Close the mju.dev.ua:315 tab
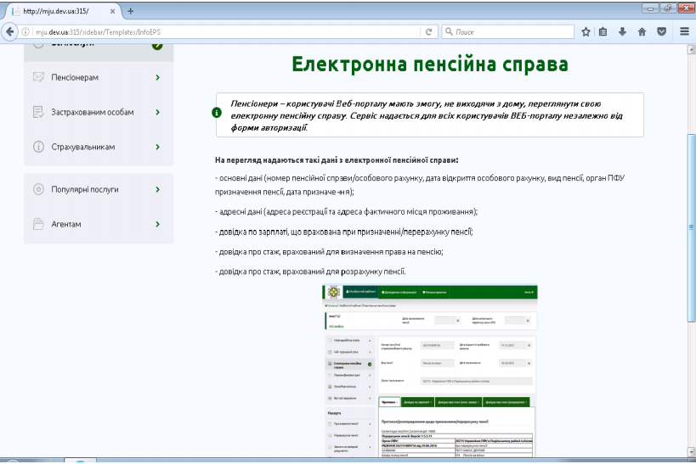This screenshot has width=696, height=464. click(112, 12)
